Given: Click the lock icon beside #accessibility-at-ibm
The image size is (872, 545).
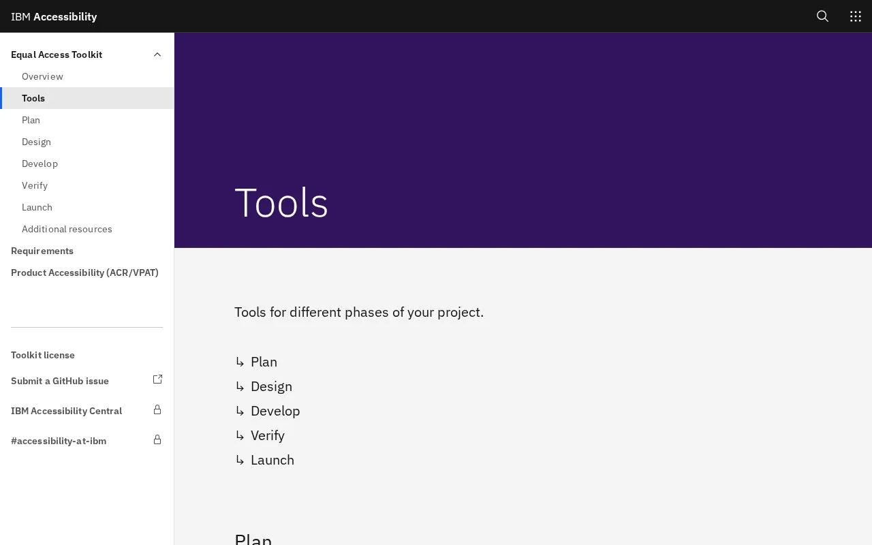Looking at the screenshot, I should tap(157, 439).
